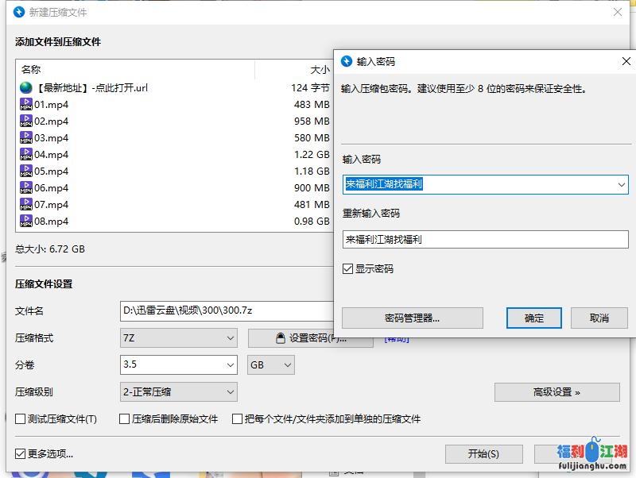Viewport: 636px width, 478px height.
Task: Enable delete original files after compression
Action: coord(125,418)
